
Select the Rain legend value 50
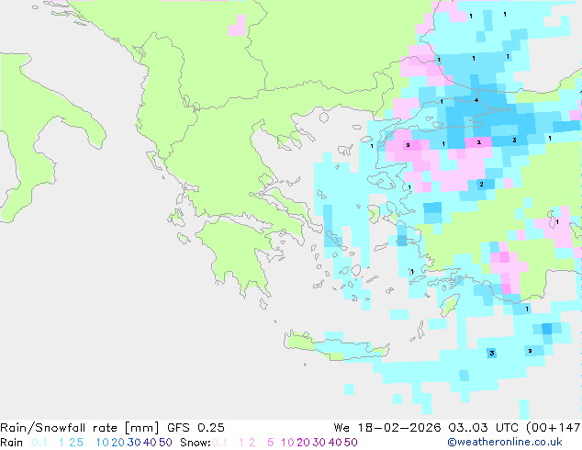coord(165,443)
